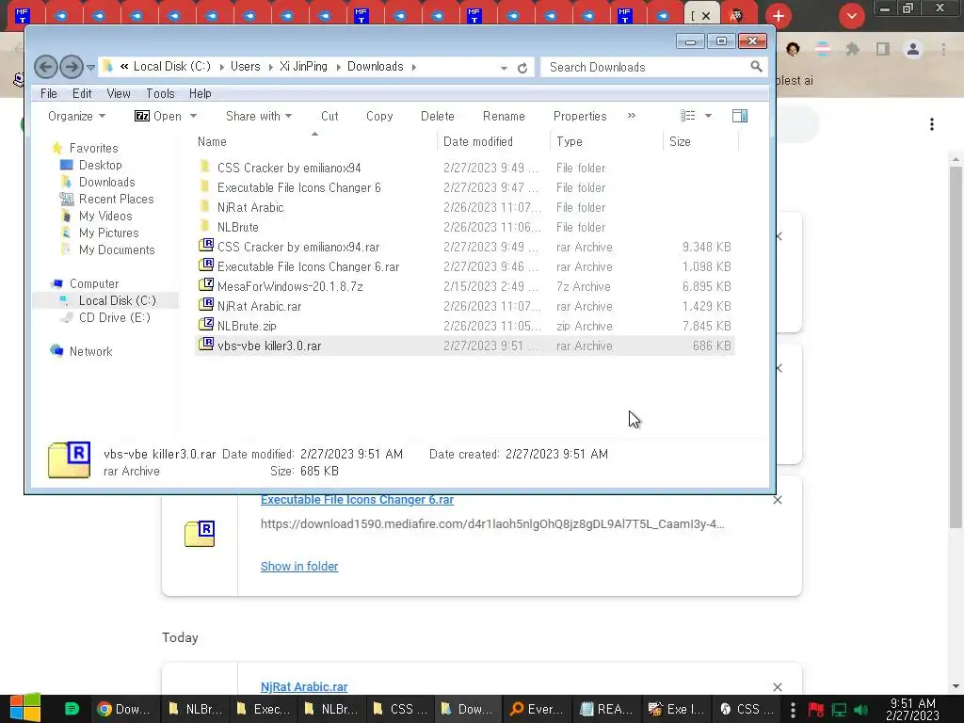Screen dimensions: 964x723
Task: Open recent locations dropdown next to forward arrow
Action: pos(90,67)
